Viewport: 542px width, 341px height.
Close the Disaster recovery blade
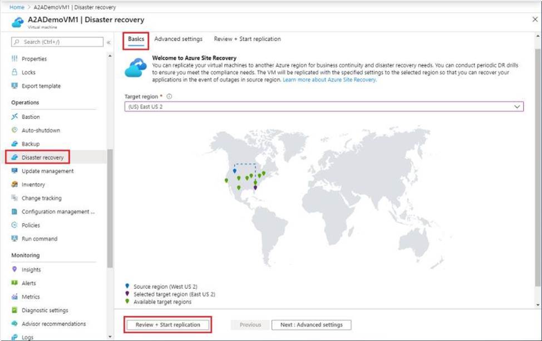[x=535, y=19]
